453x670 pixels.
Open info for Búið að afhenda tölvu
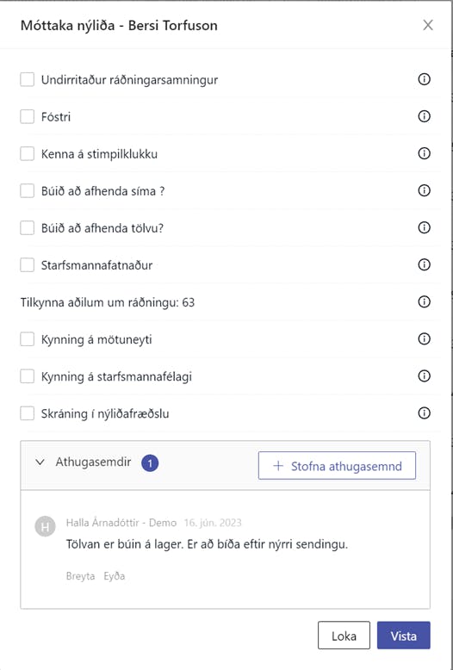pyautogui.click(x=424, y=227)
